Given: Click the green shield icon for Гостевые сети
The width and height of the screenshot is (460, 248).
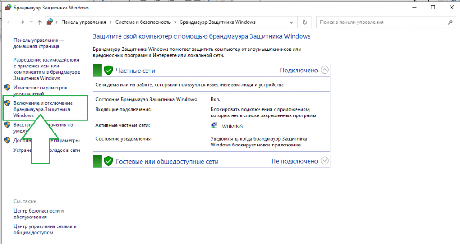Looking at the screenshot, I should (x=108, y=161).
